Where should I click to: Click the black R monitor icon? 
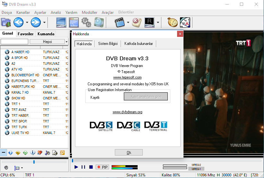pyautogui.click(x=149, y=22)
